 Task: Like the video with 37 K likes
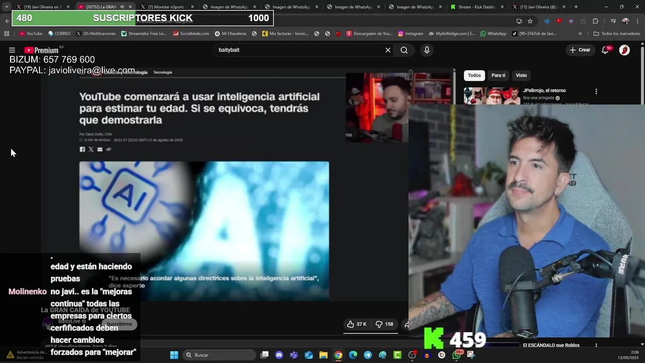357,324
